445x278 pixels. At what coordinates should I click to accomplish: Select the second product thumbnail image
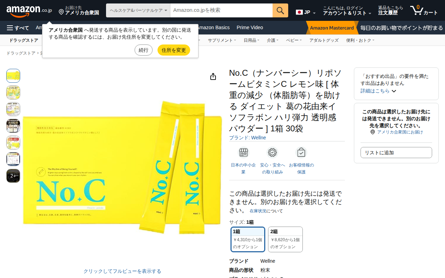[13, 92]
